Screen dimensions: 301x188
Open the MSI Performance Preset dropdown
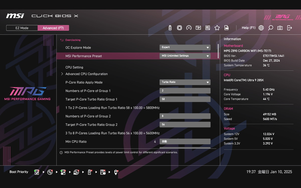185,56
